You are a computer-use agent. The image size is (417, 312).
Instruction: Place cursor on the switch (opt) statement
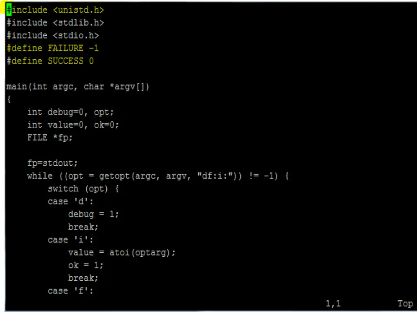[83, 189]
